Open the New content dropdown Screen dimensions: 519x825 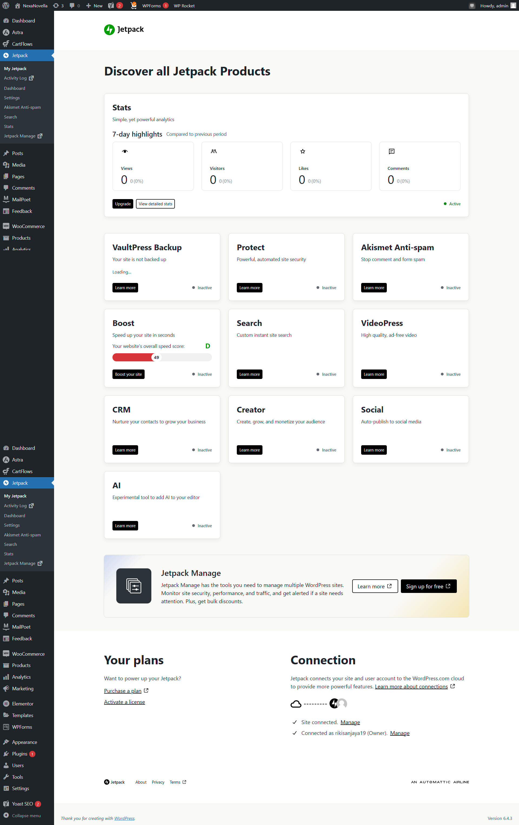[x=94, y=5]
